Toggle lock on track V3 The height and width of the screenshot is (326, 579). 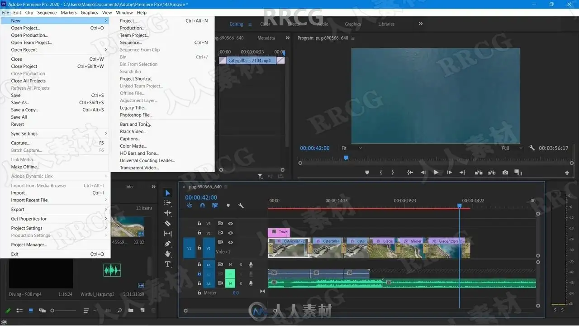point(199,223)
